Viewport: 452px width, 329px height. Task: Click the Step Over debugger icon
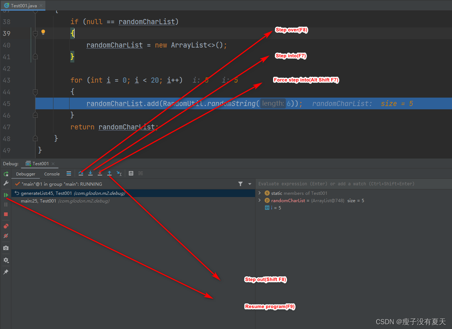click(x=81, y=173)
